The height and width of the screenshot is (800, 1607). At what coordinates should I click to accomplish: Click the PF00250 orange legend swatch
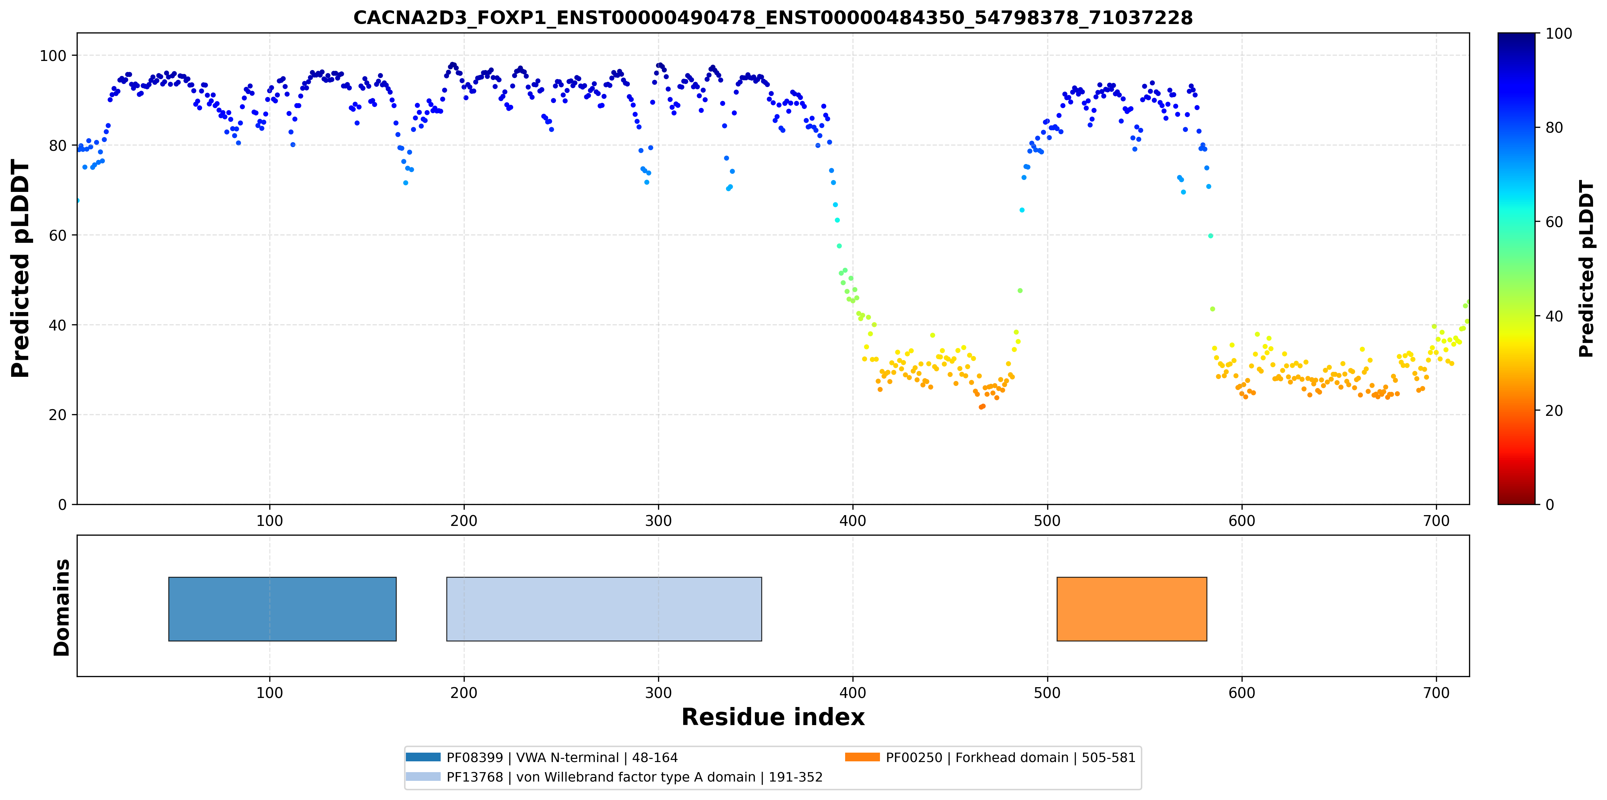862,757
